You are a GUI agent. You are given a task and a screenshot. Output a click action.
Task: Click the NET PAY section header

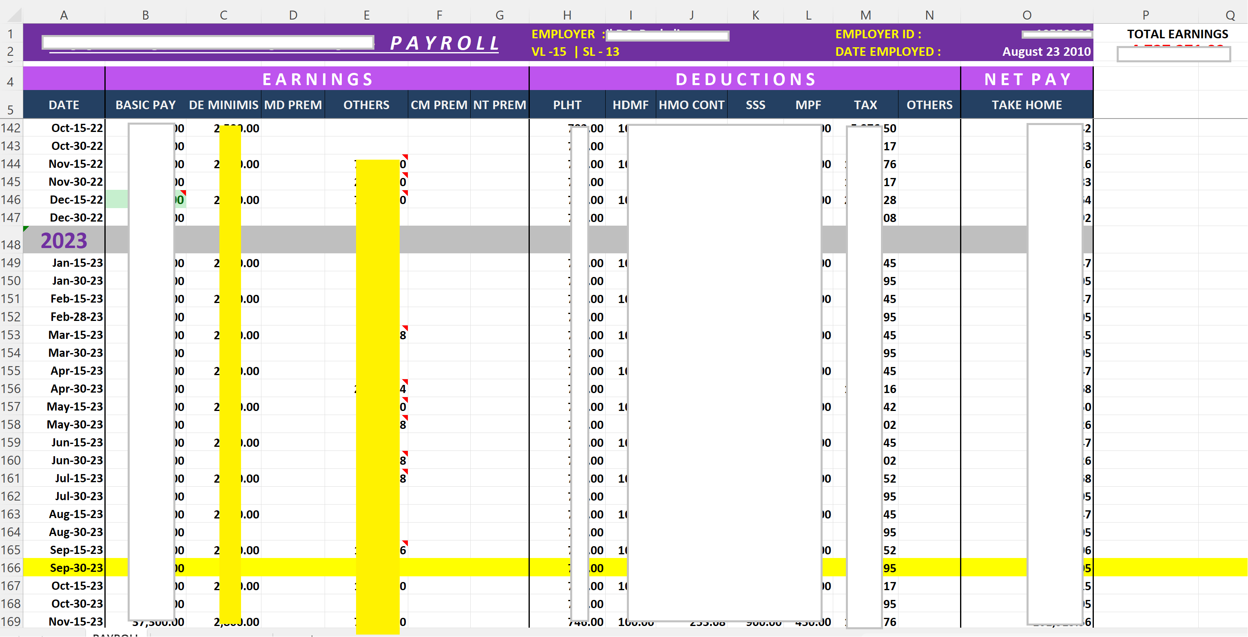click(x=1027, y=79)
